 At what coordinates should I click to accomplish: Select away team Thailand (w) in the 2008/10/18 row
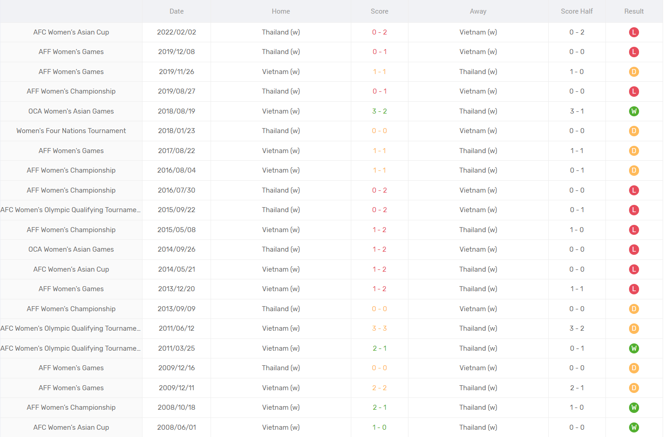[478, 407]
